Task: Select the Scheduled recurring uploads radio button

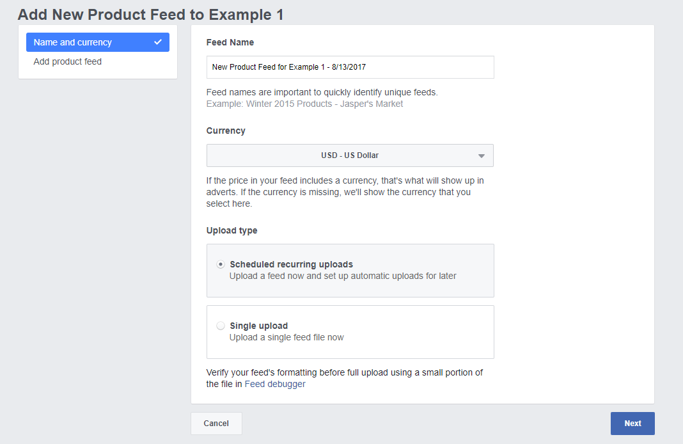Action: click(221, 264)
